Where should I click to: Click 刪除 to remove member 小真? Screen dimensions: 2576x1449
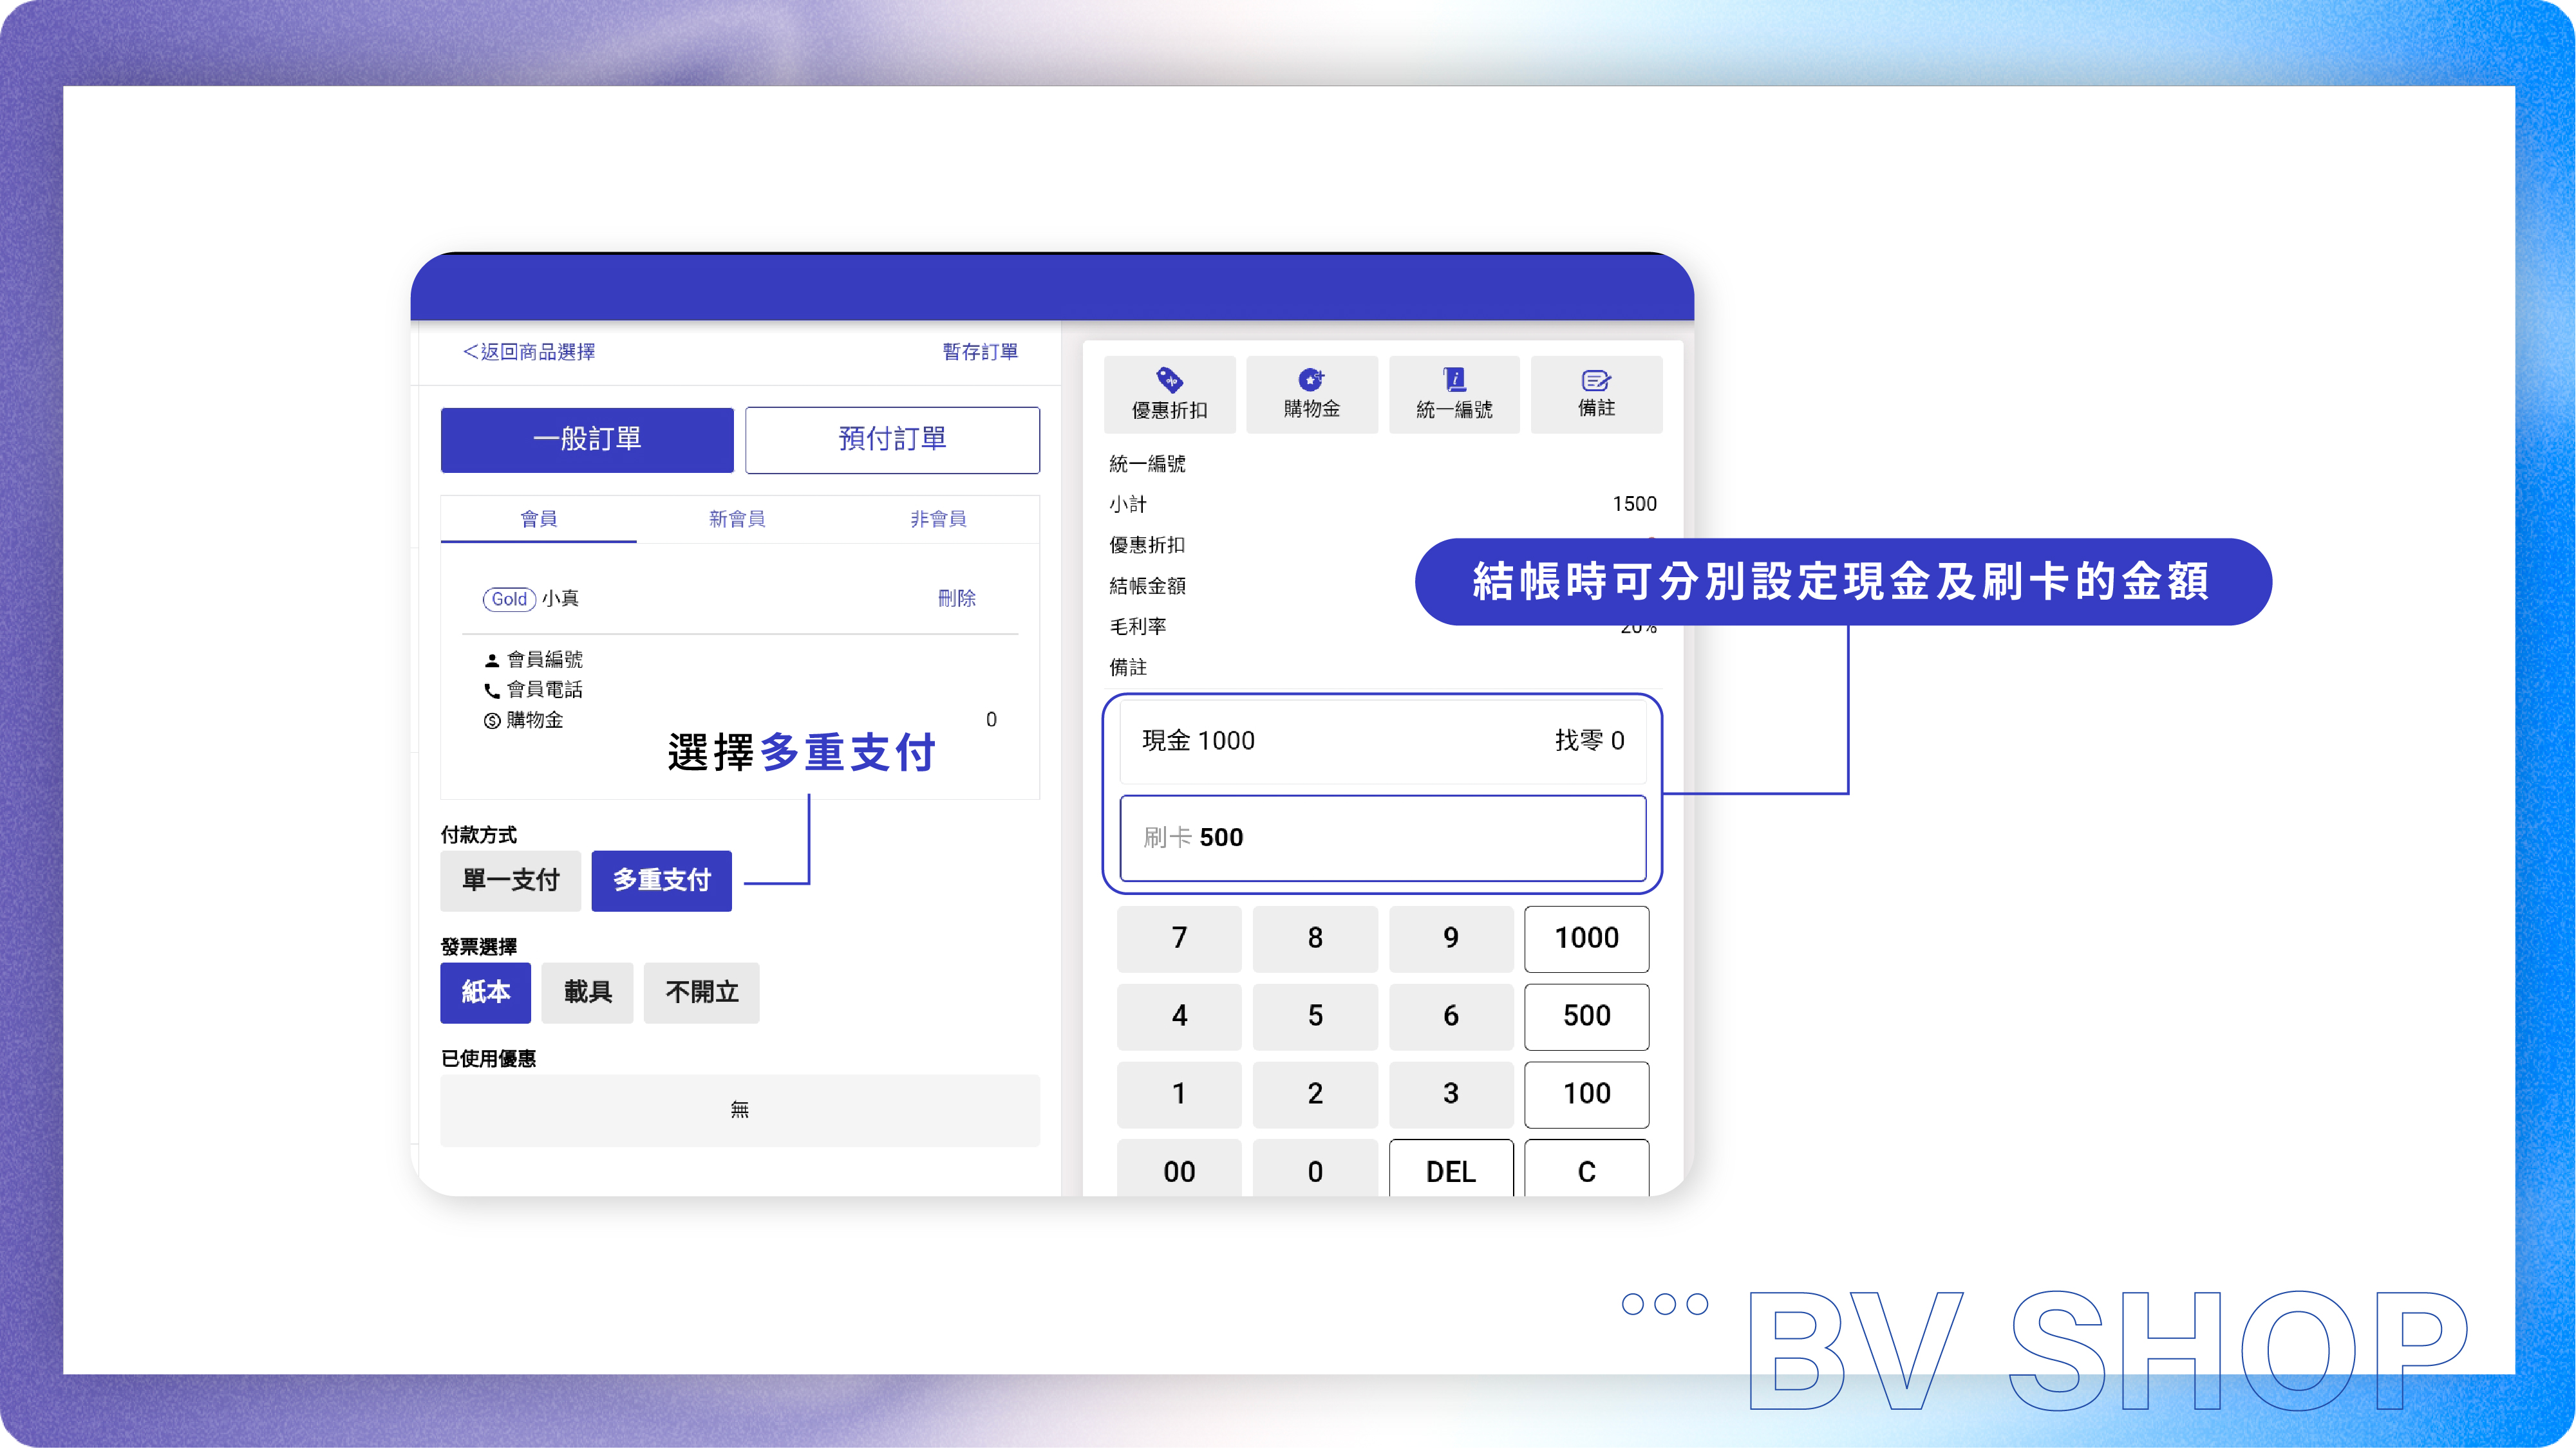[957, 598]
